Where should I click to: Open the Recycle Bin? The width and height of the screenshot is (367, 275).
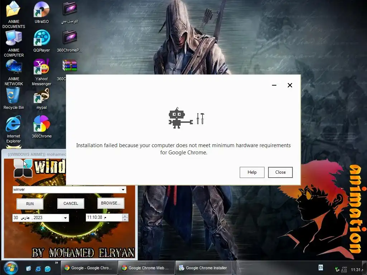pyautogui.click(x=14, y=98)
